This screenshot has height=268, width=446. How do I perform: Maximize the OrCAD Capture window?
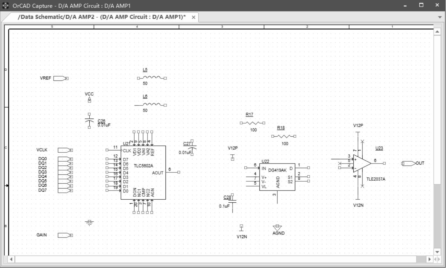(x=421, y=5)
